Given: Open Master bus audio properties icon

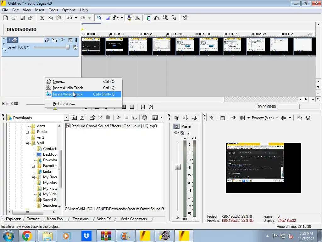Looking at the screenshot, I should click(x=176, y=118).
